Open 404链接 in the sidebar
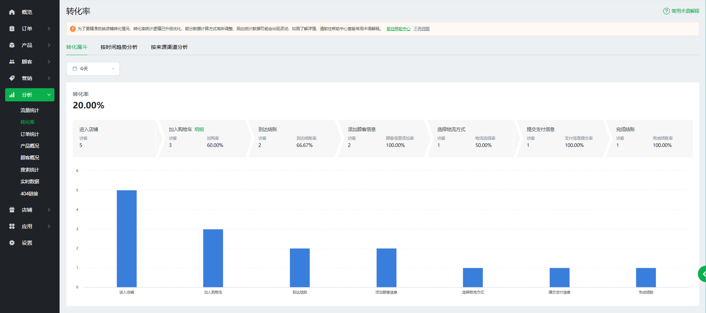Viewport: 706px width, 313px height. pyautogui.click(x=29, y=194)
